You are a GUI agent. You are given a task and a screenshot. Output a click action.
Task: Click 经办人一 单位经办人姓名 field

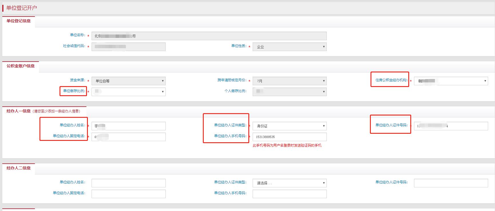coord(128,126)
